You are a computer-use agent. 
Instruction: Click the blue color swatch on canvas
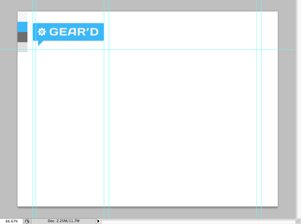click(x=22, y=27)
